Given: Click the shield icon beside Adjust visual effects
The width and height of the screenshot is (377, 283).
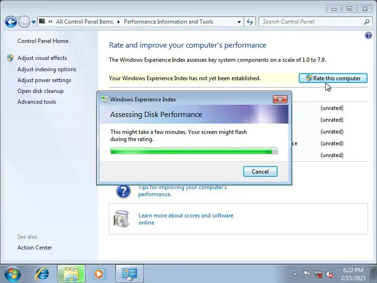Looking at the screenshot, I should [10, 58].
